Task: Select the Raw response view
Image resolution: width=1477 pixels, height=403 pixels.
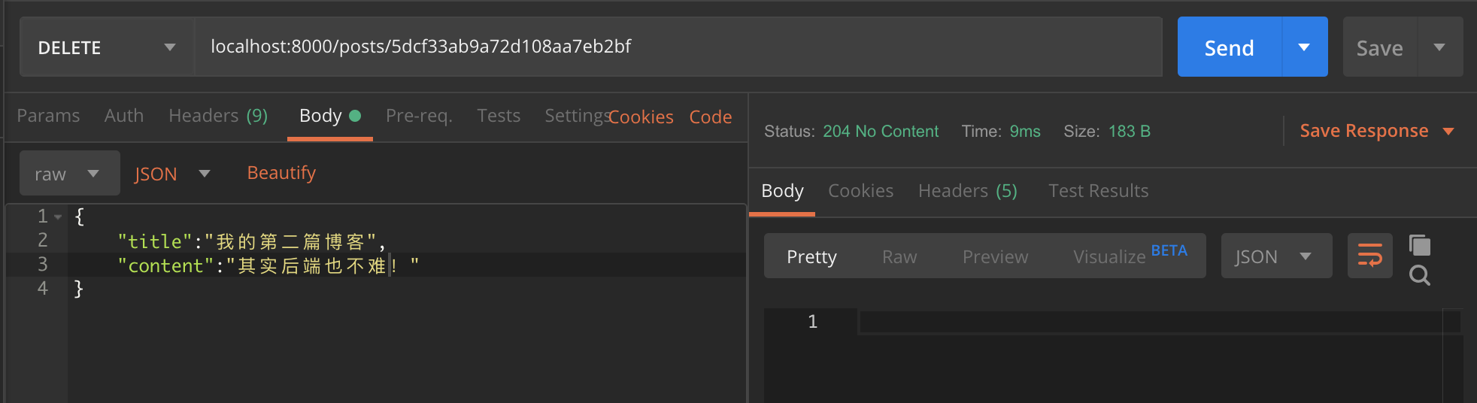Action: pyautogui.click(x=899, y=257)
